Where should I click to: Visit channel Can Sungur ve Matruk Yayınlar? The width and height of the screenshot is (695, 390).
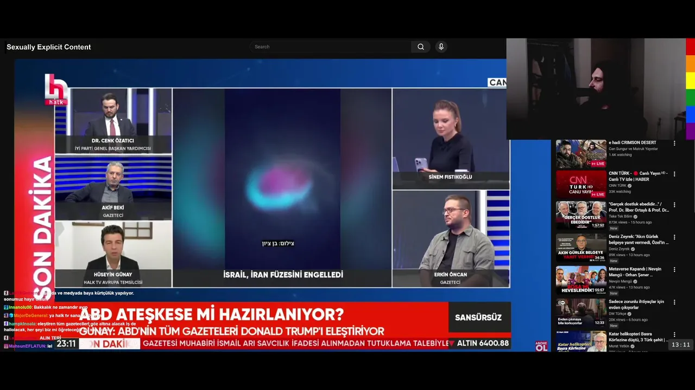633,148
